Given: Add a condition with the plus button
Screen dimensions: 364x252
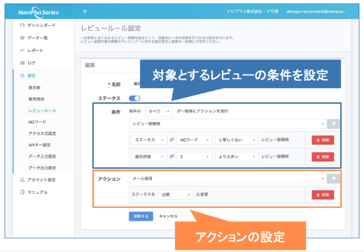Looking at the screenshot, I should click(x=333, y=124).
